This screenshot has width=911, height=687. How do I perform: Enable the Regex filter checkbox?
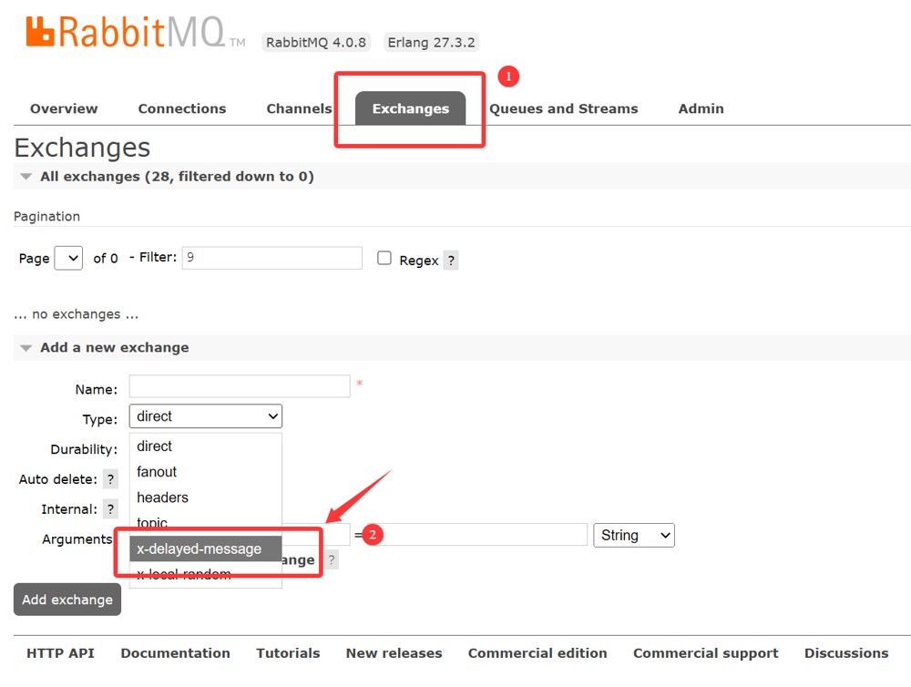[x=384, y=258]
